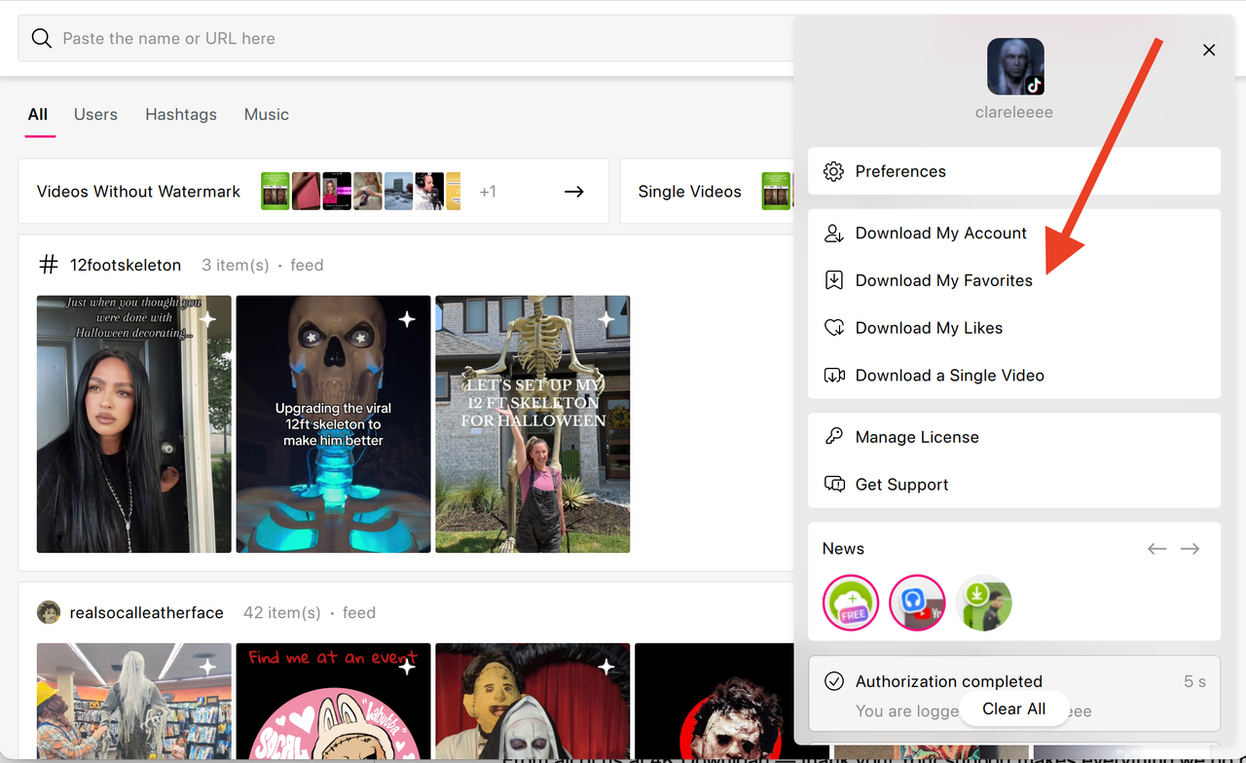The width and height of the screenshot is (1246, 763).
Task: Click the +1 more videos indicator
Action: tap(488, 192)
